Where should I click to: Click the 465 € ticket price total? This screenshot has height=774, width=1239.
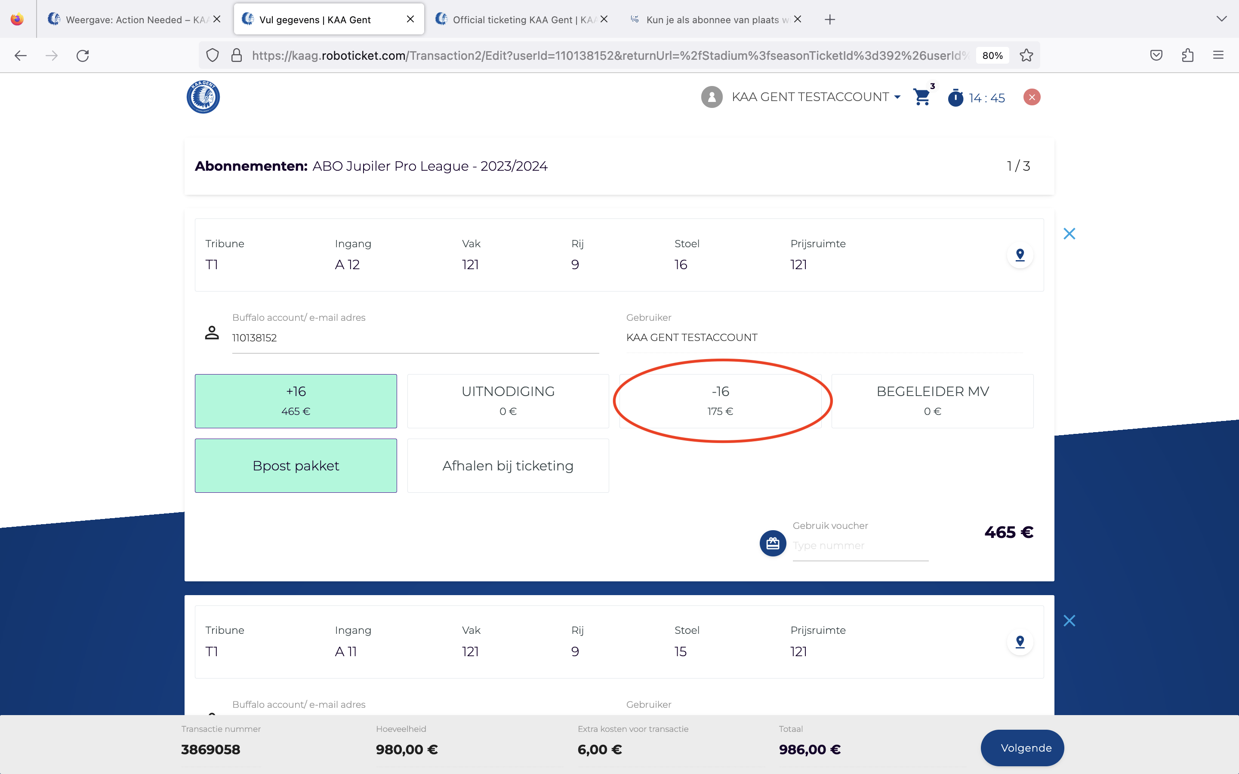coord(1008,532)
